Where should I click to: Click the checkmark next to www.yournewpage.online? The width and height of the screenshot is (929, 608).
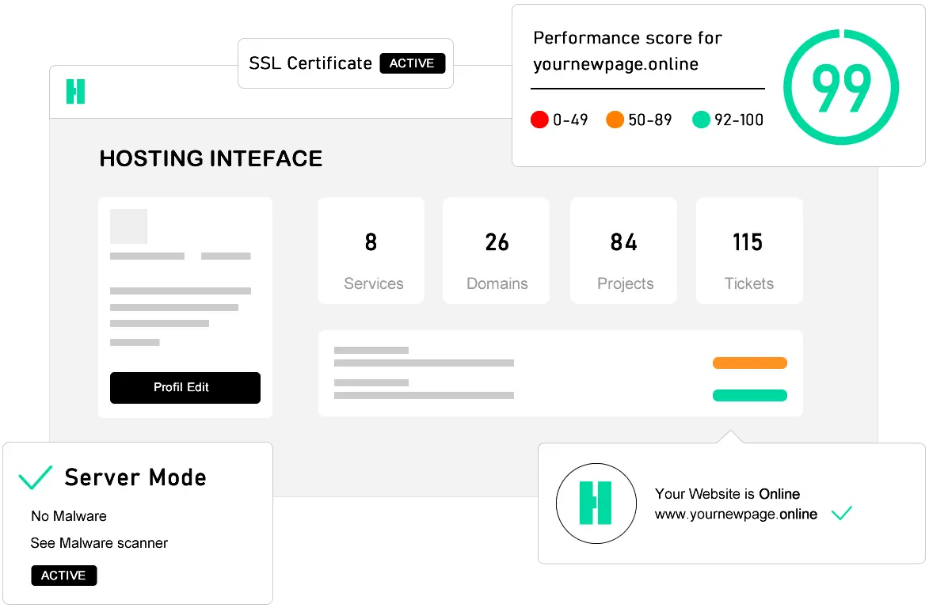pyautogui.click(x=842, y=513)
